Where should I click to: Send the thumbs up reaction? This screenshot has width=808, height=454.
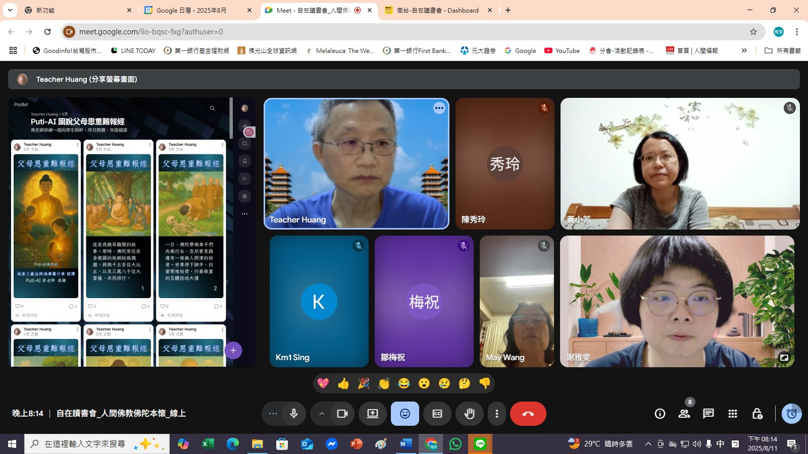point(343,383)
